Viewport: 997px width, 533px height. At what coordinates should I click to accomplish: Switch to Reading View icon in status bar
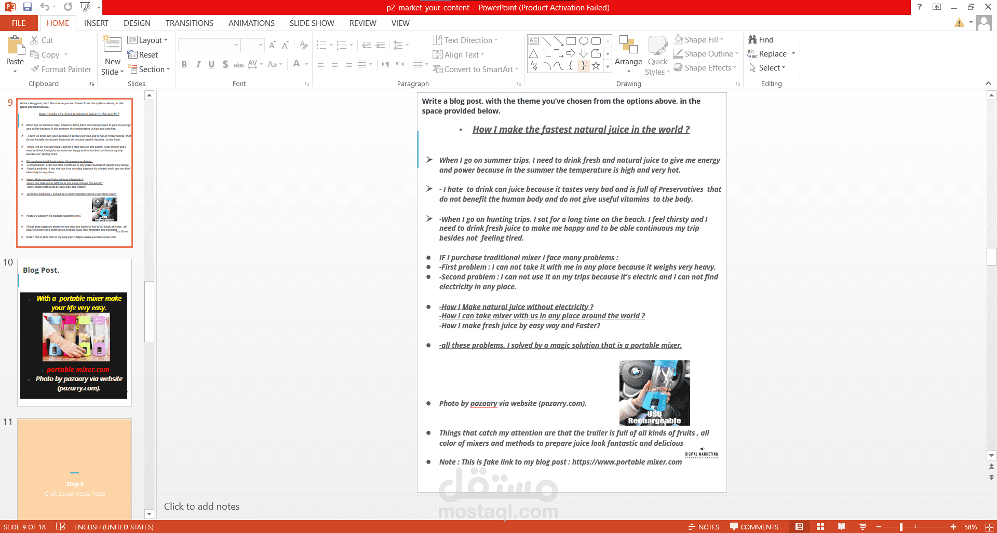click(x=841, y=527)
